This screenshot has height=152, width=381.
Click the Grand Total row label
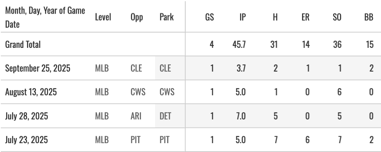pyautogui.click(x=23, y=45)
